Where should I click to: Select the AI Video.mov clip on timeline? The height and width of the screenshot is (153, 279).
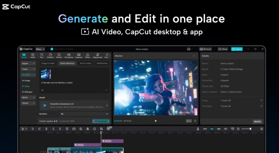tap(85, 150)
